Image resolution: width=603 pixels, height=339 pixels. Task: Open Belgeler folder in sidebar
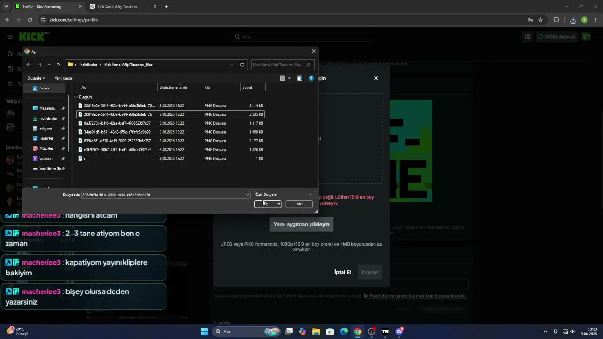[46, 128]
